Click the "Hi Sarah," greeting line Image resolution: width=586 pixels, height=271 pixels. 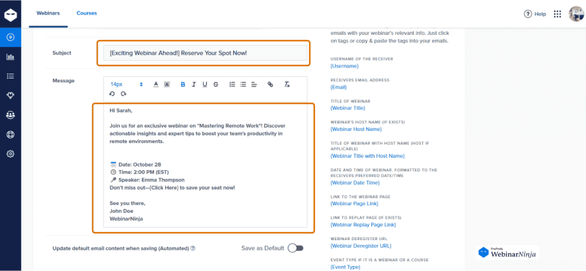click(x=121, y=110)
